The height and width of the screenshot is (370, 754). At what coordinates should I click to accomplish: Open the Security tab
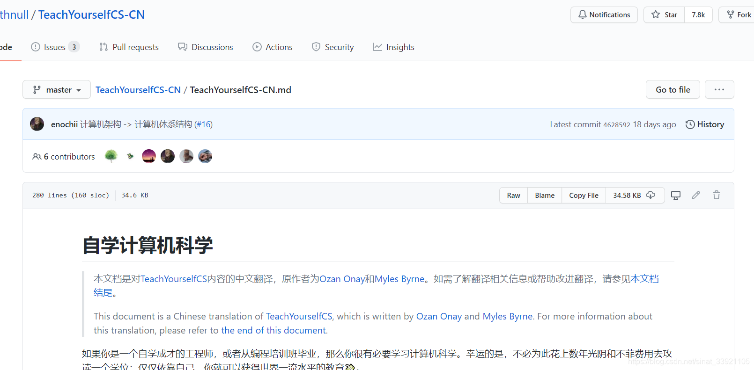coord(333,47)
